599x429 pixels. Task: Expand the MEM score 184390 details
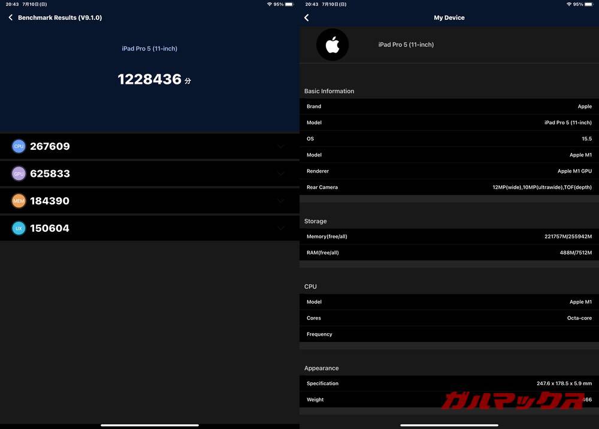280,201
